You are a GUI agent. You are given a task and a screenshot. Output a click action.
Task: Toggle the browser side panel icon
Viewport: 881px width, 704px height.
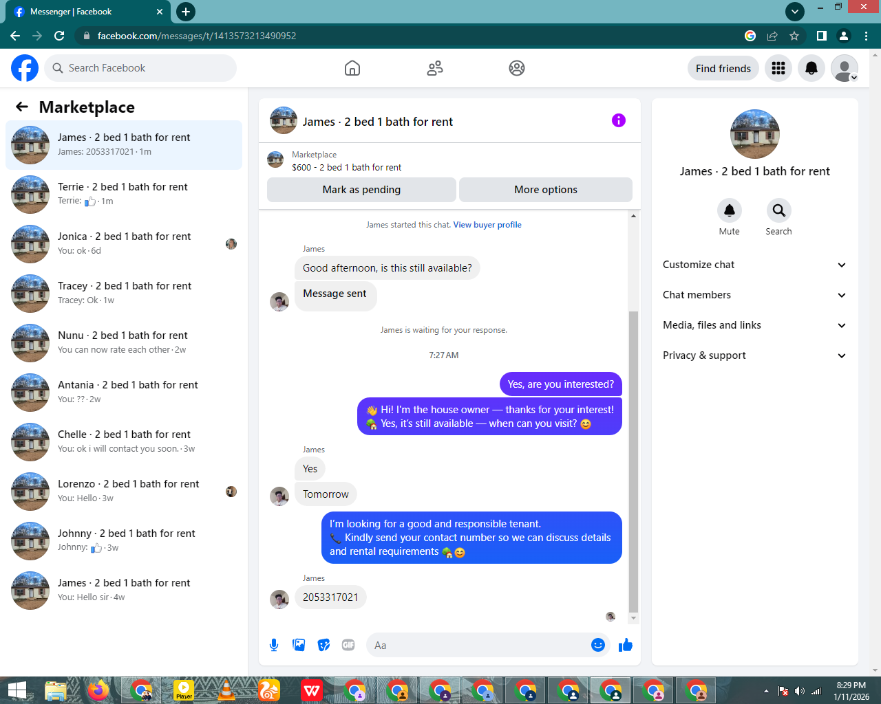pos(821,36)
